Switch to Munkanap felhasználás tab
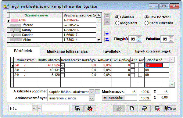The height and width of the screenshot is (118, 183). [x=67, y=51]
